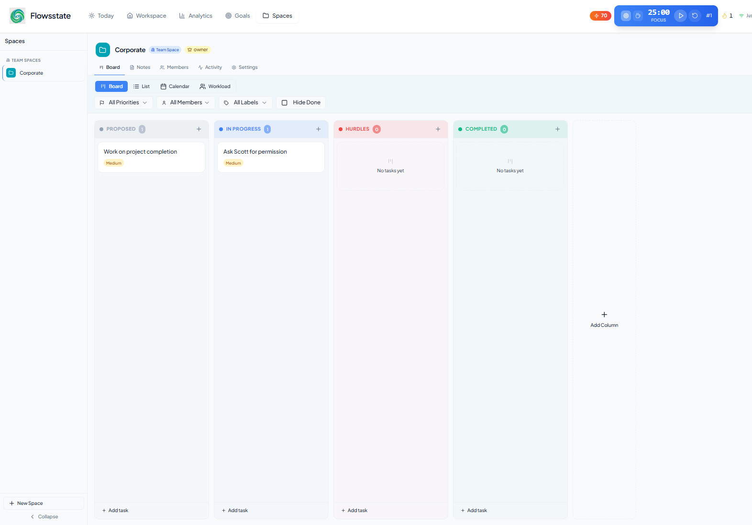
Task: Switch to List view
Action: (x=142, y=87)
